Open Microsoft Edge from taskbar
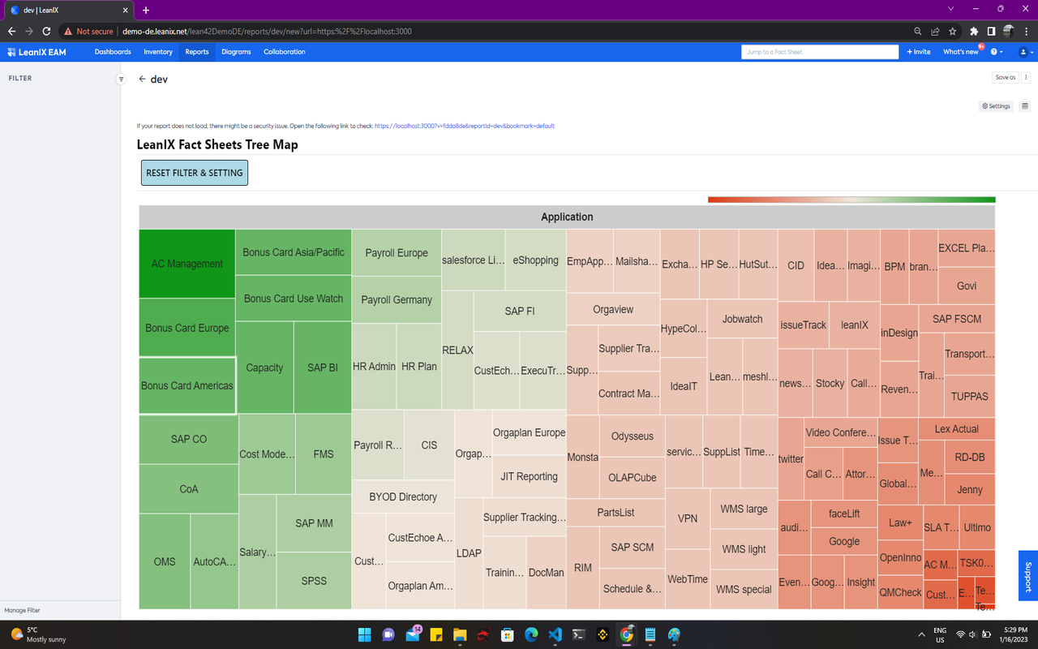Image resolution: width=1038 pixels, height=649 pixels. (x=531, y=634)
